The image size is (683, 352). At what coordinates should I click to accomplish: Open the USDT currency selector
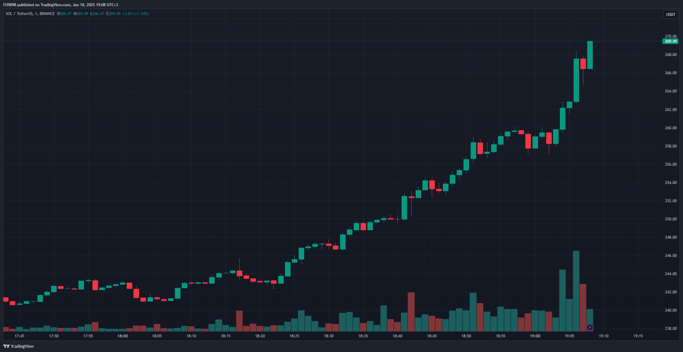pos(671,15)
